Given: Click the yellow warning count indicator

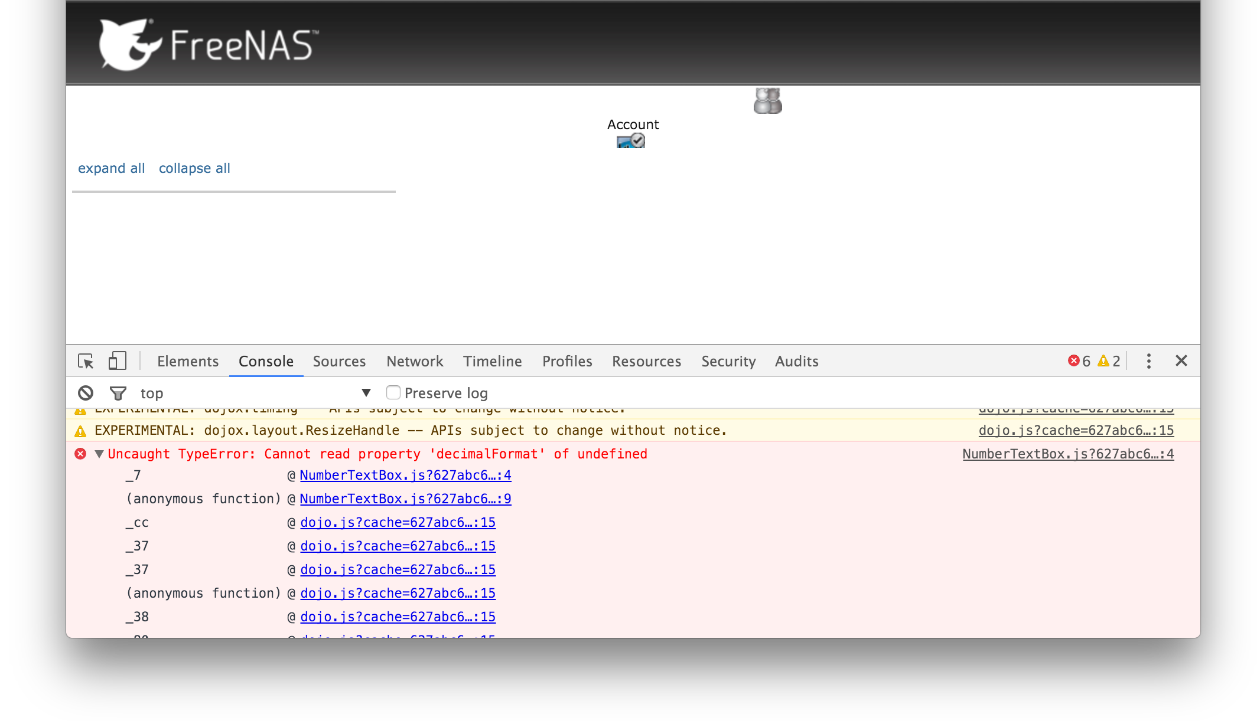Looking at the screenshot, I should 1109,361.
